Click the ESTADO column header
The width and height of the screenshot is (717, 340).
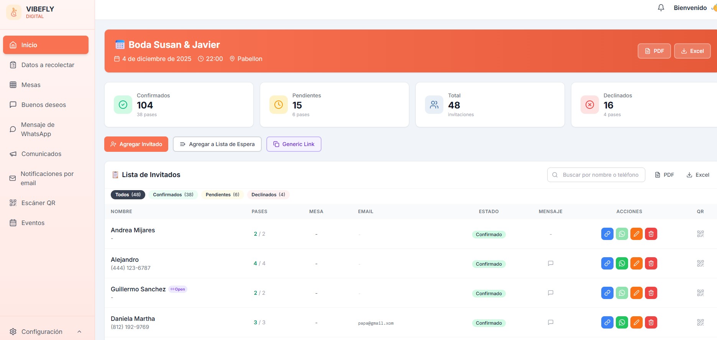tap(489, 212)
